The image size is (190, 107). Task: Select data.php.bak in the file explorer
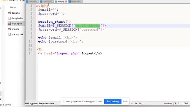(x=18, y=18)
